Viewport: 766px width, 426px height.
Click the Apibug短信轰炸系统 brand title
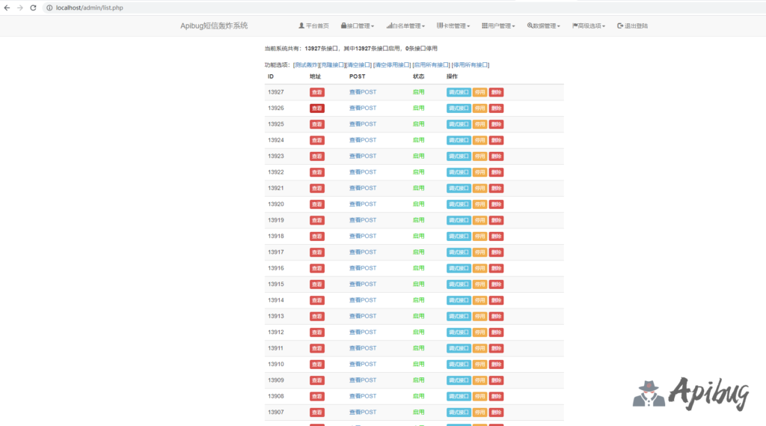[214, 25]
